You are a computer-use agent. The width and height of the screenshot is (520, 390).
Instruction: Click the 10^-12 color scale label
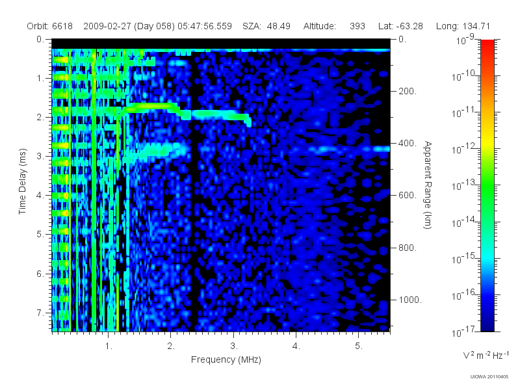coord(463,149)
